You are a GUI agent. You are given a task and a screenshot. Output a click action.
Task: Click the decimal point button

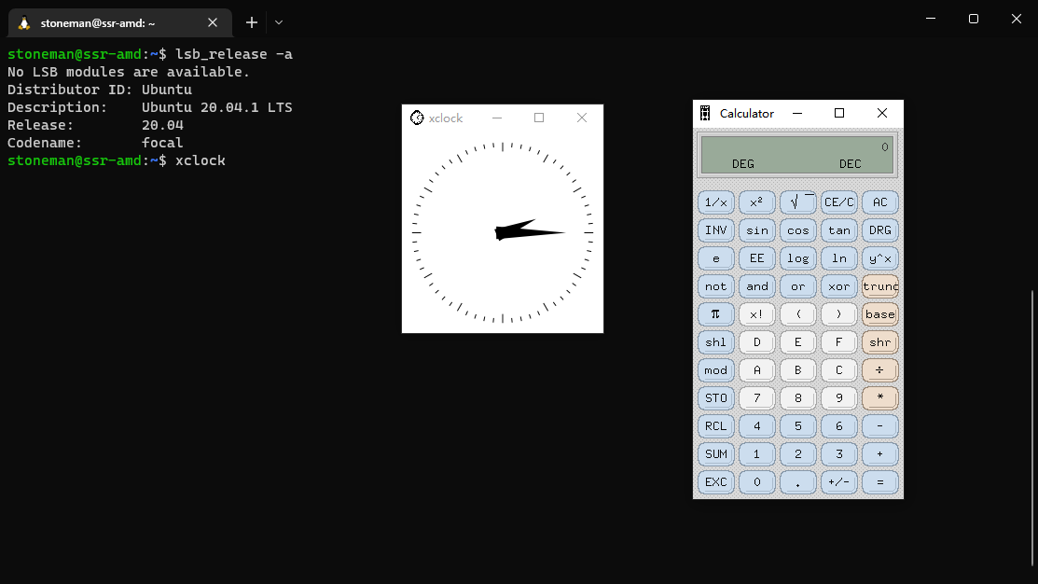pyautogui.click(x=797, y=482)
